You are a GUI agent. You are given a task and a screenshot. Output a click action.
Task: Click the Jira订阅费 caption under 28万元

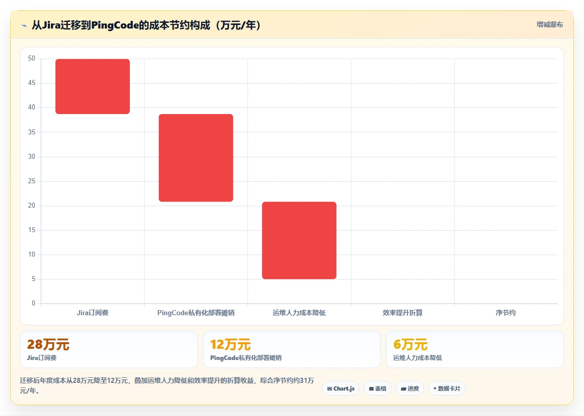click(x=42, y=358)
